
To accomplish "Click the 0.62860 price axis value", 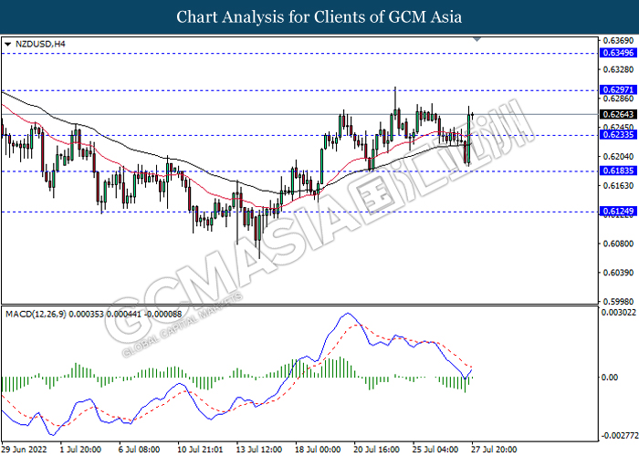I will coord(618,98).
